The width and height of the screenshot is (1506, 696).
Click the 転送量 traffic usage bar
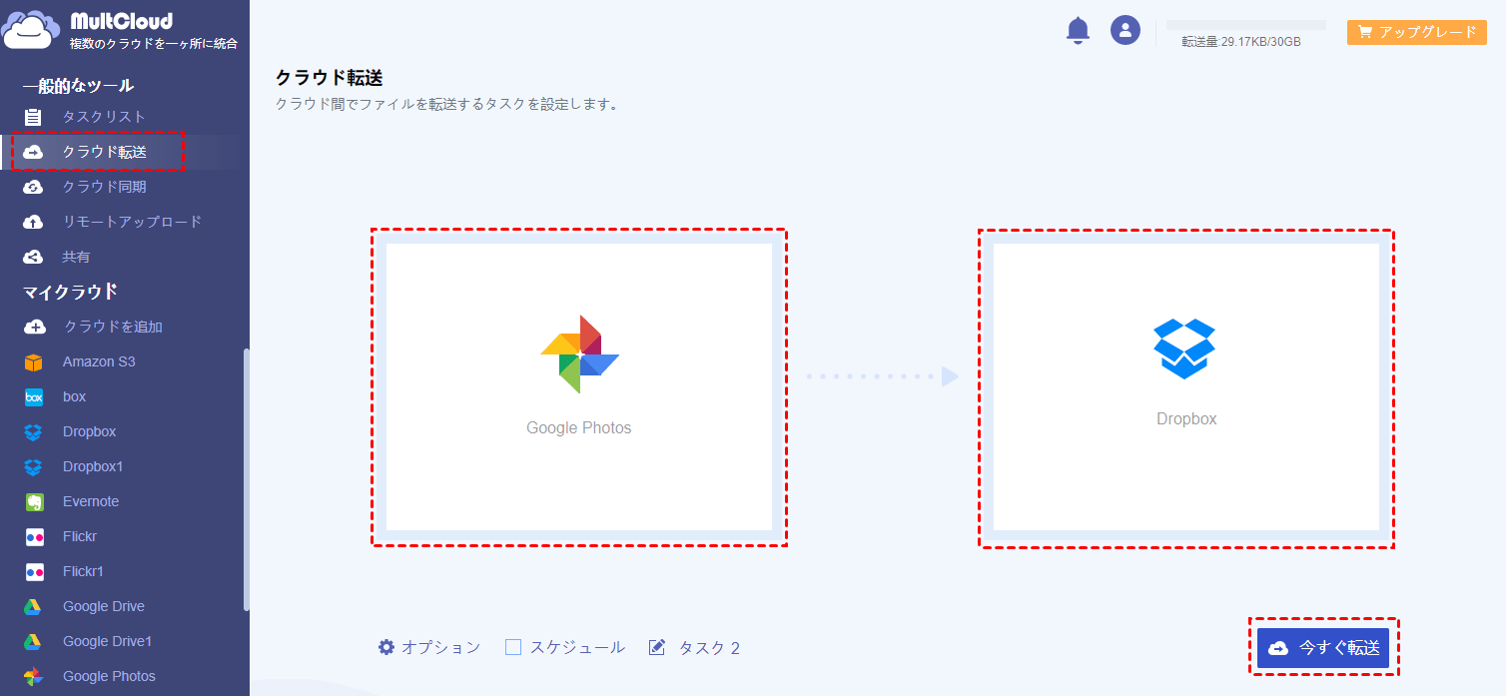1246,25
